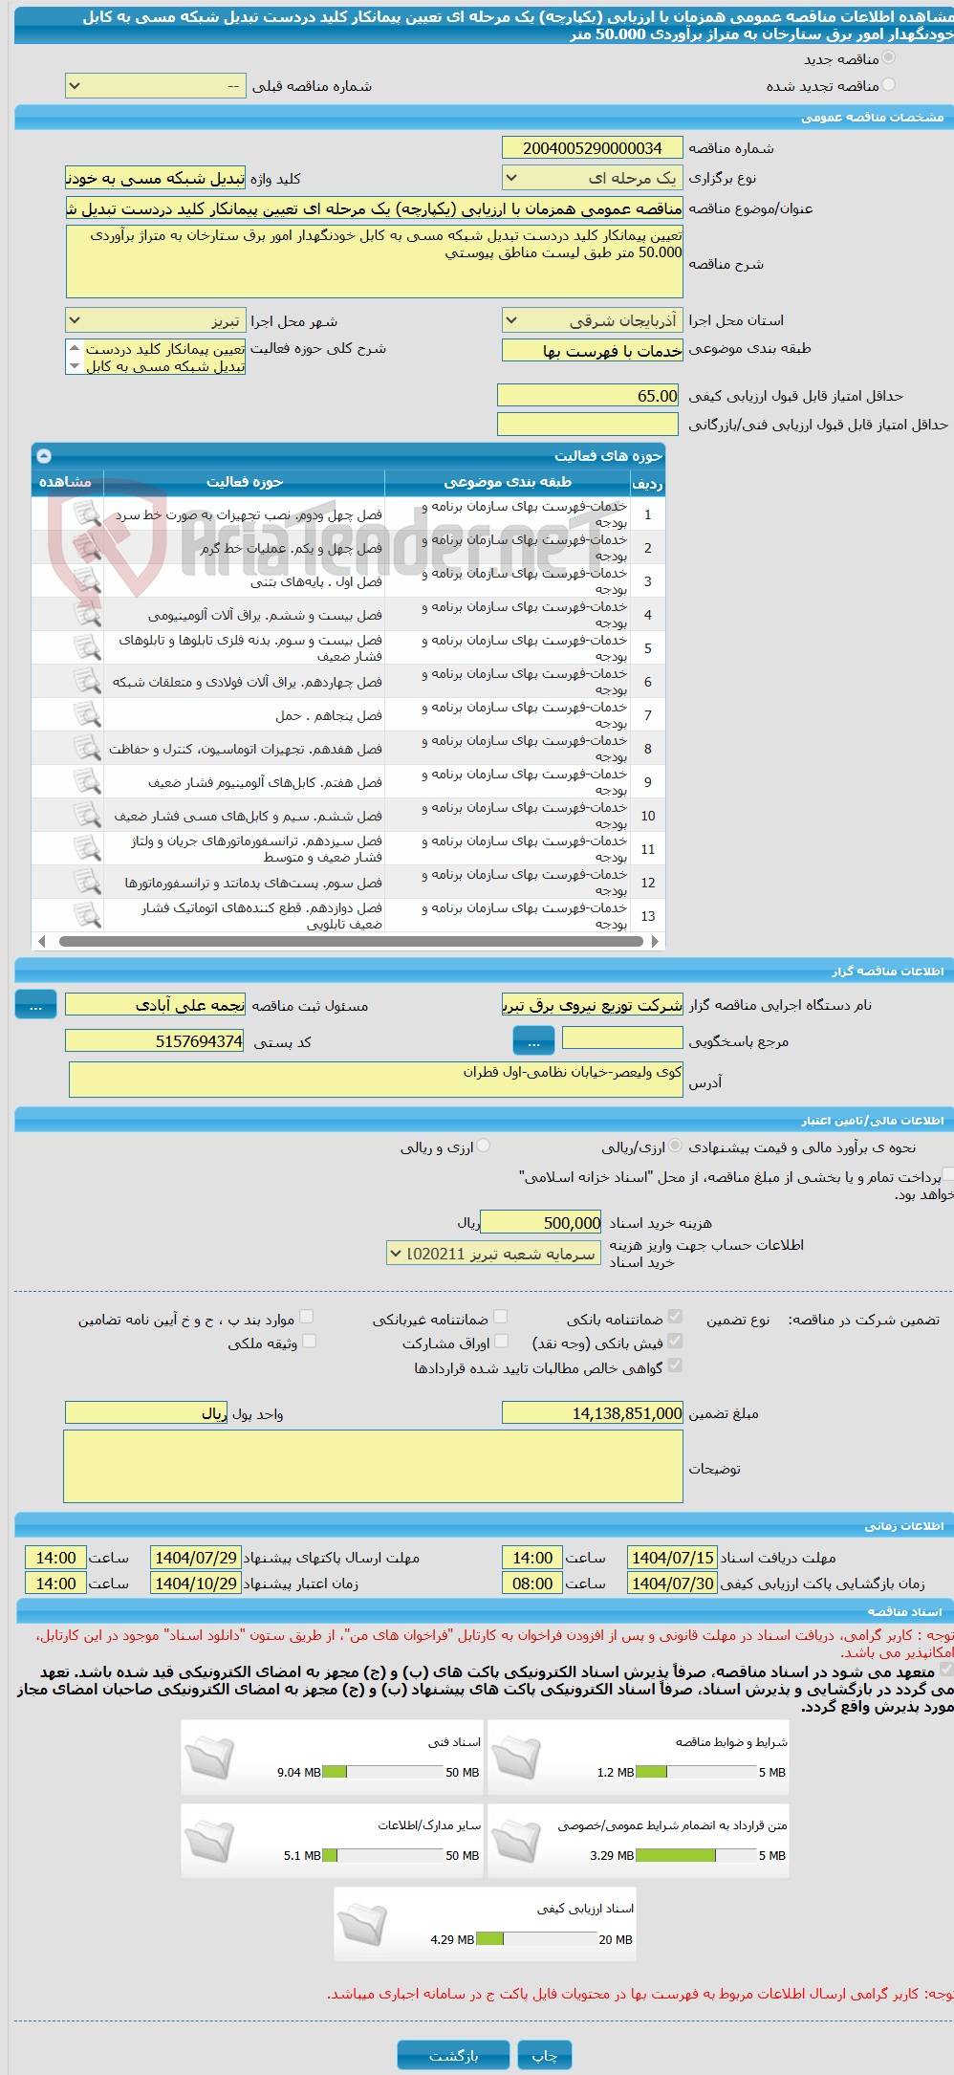
Task: Click the حوزه فعالیت column header
Action: click(x=244, y=482)
